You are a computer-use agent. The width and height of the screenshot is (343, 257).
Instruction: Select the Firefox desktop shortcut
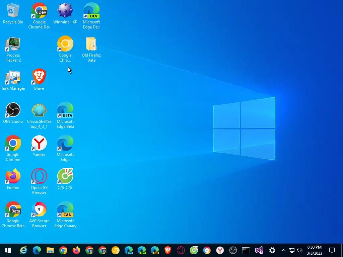tap(13, 179)
